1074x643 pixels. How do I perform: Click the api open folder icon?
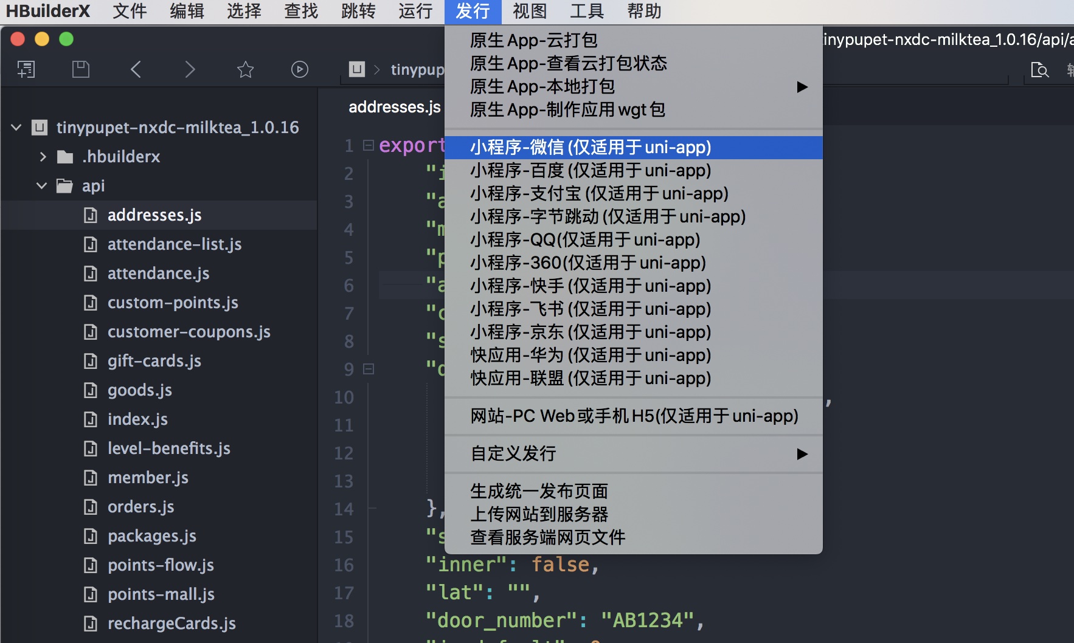65,186
